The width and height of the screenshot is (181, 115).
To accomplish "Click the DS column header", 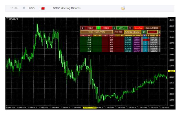I will 105,36.
